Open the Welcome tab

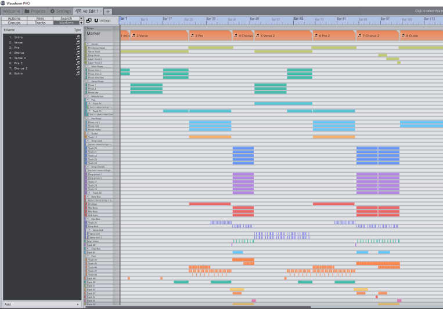[x=11, y=11]
